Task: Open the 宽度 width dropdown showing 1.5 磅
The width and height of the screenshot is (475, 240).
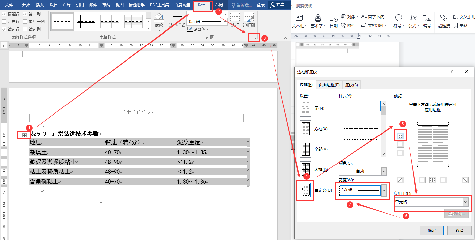Action: (x=384, y=190)
